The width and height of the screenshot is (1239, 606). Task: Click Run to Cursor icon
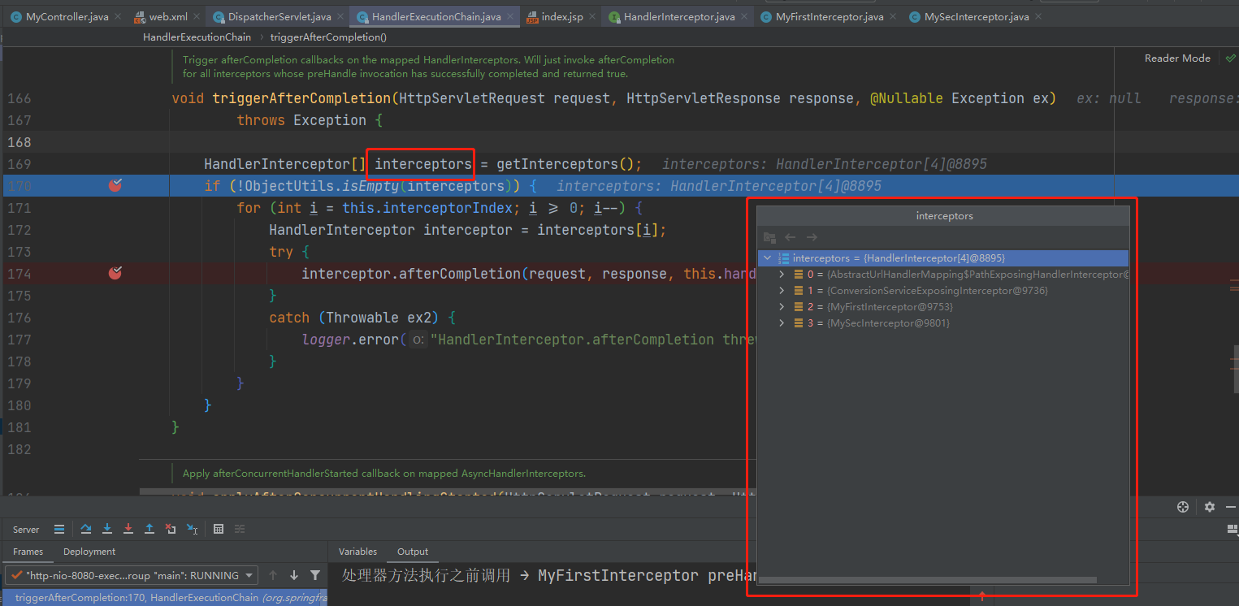tap(192, 529)
